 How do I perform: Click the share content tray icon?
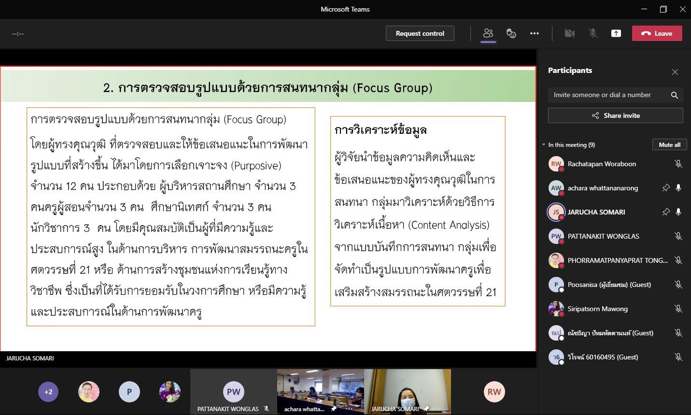(616, 33)
